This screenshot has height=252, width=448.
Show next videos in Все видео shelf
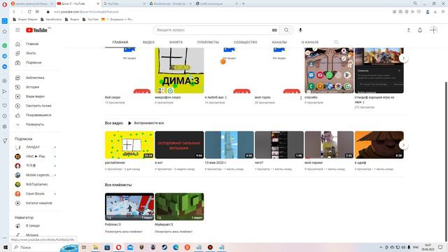pyautogui.click(x=403, y=145)
